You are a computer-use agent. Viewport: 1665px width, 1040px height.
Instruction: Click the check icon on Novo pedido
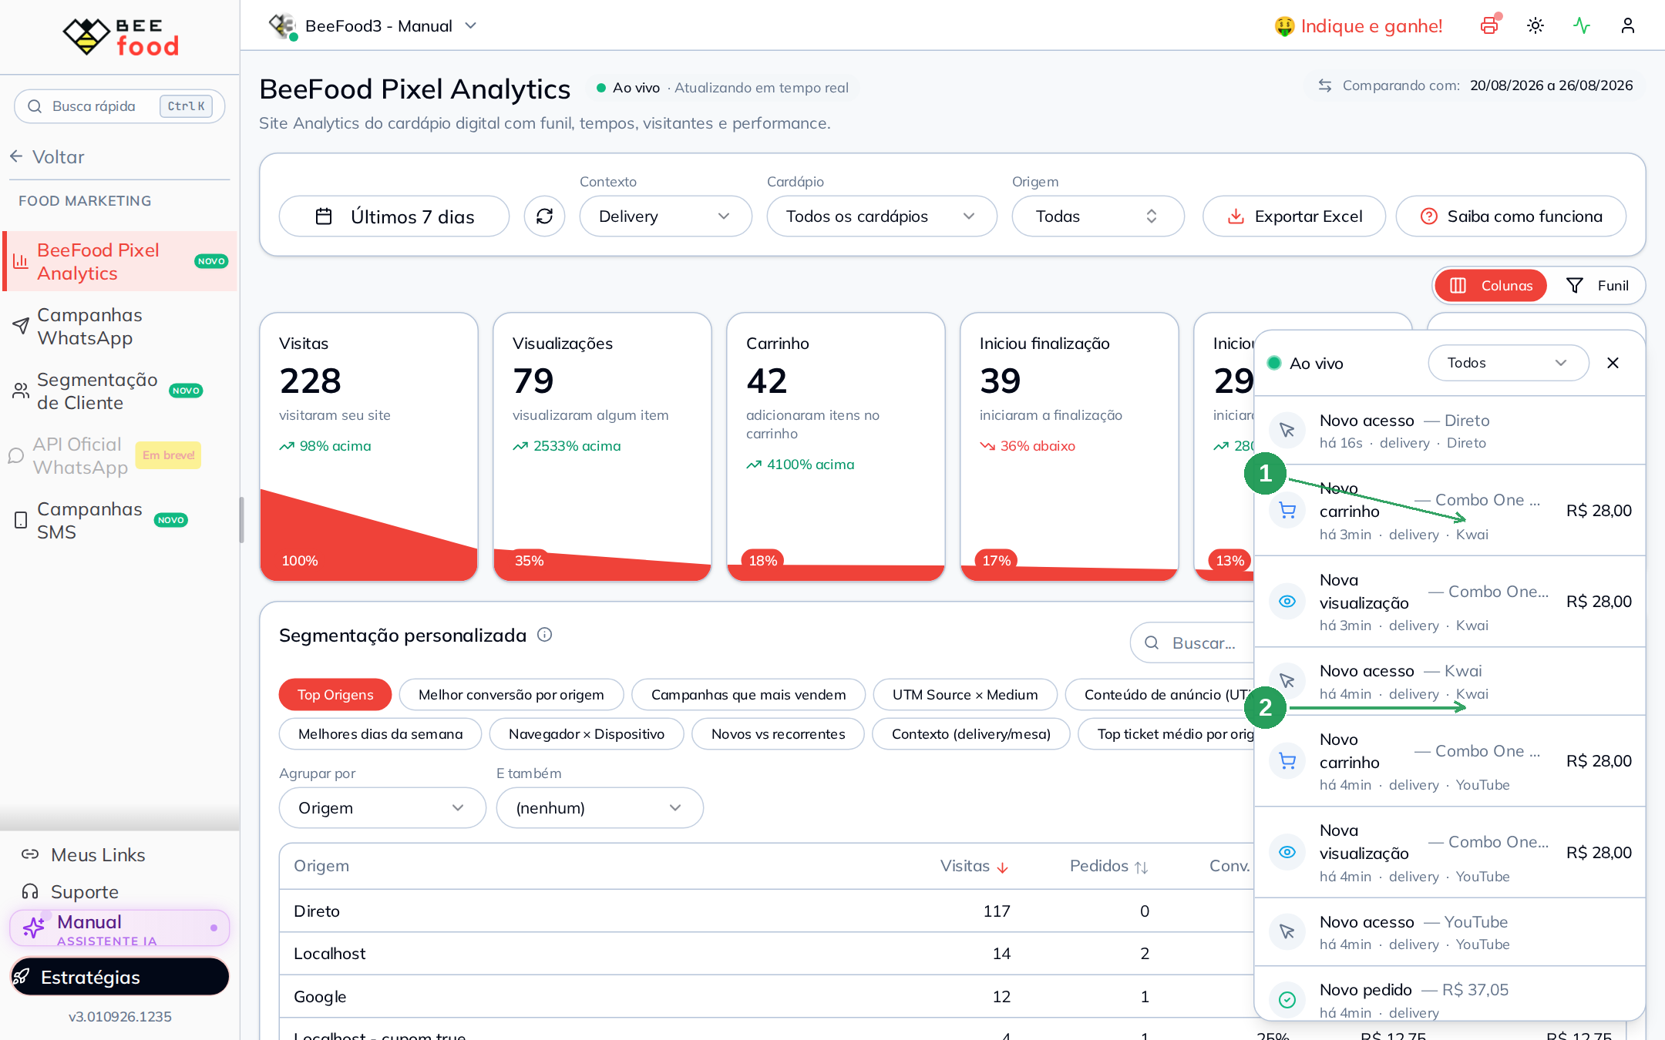pyautogui.click(x=1287, y=1000)
